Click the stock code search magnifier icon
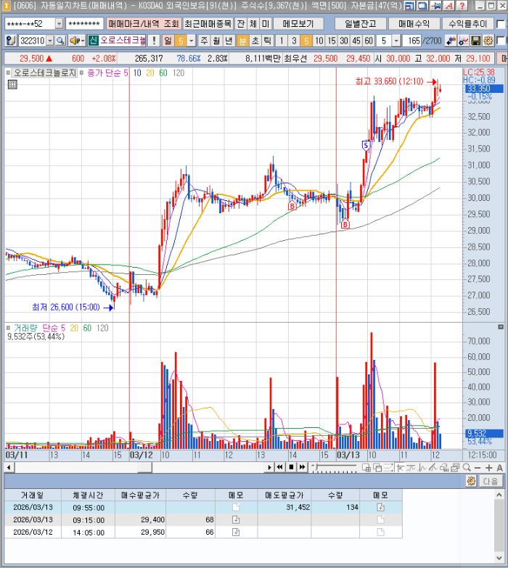Viewport: 508px width, 568px height. tap(60, 41)
